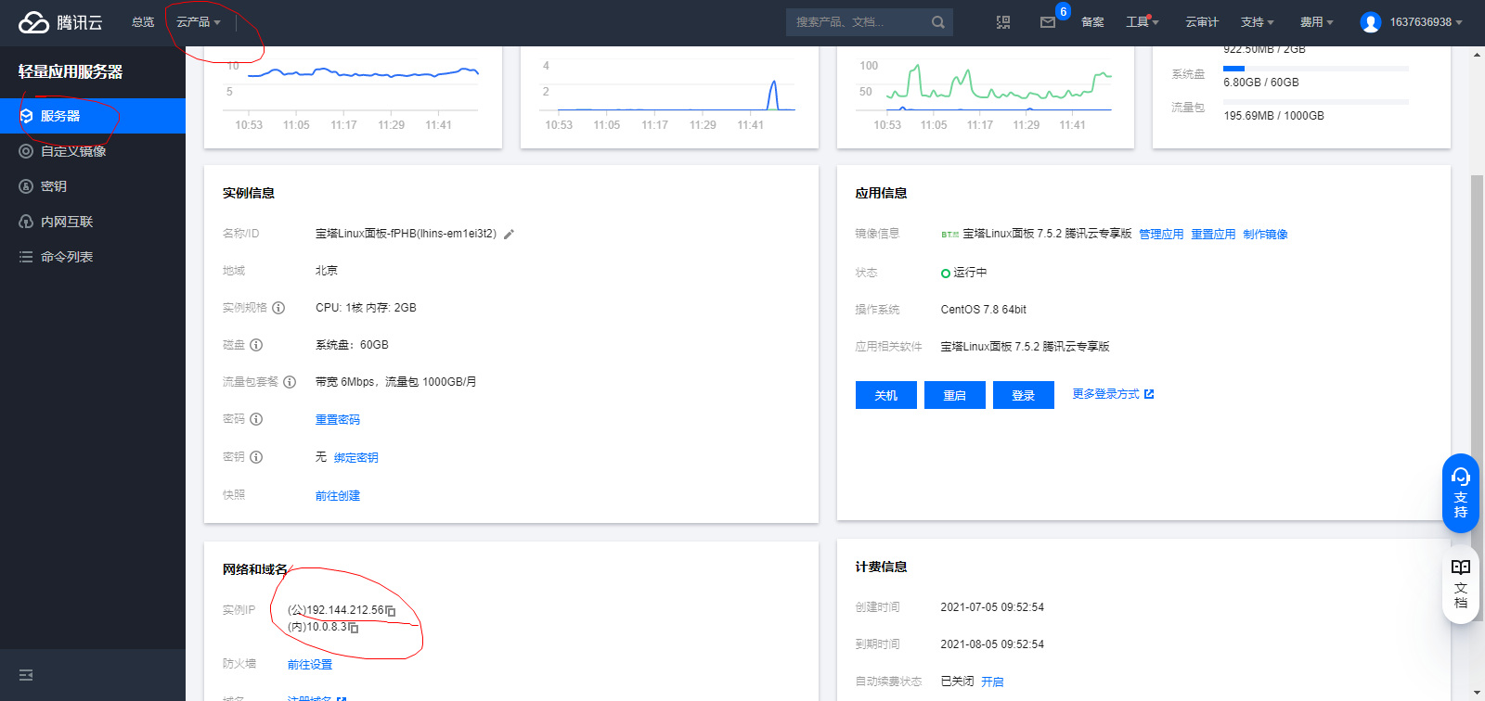The width and height of the screenshot is (1485, 701).
Task: Click 前往设置 firewall link
Action: (x=310, y=665)
